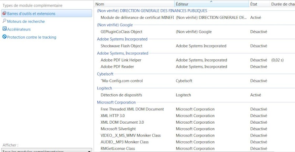
Task: Click the Protection contre le tracking icon
Action: (x=4, y=37)
